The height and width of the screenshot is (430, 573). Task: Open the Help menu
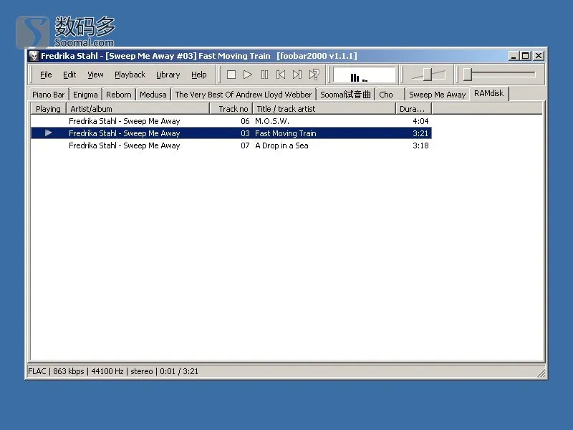(x=199, y=75)
